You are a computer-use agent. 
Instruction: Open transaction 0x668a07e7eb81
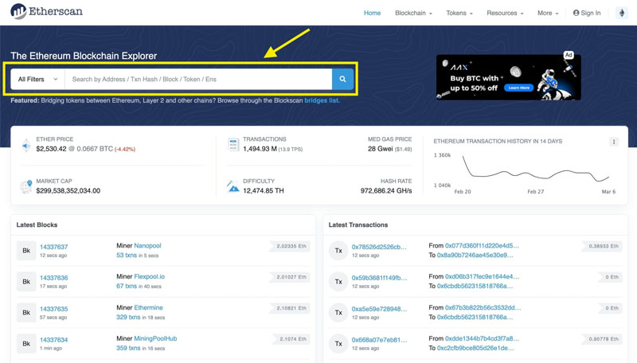(380, 340)
